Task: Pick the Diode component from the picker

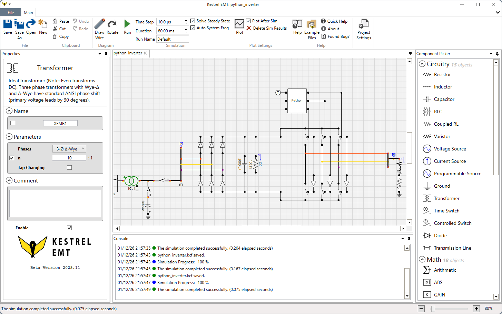Action: pos(440,235)
